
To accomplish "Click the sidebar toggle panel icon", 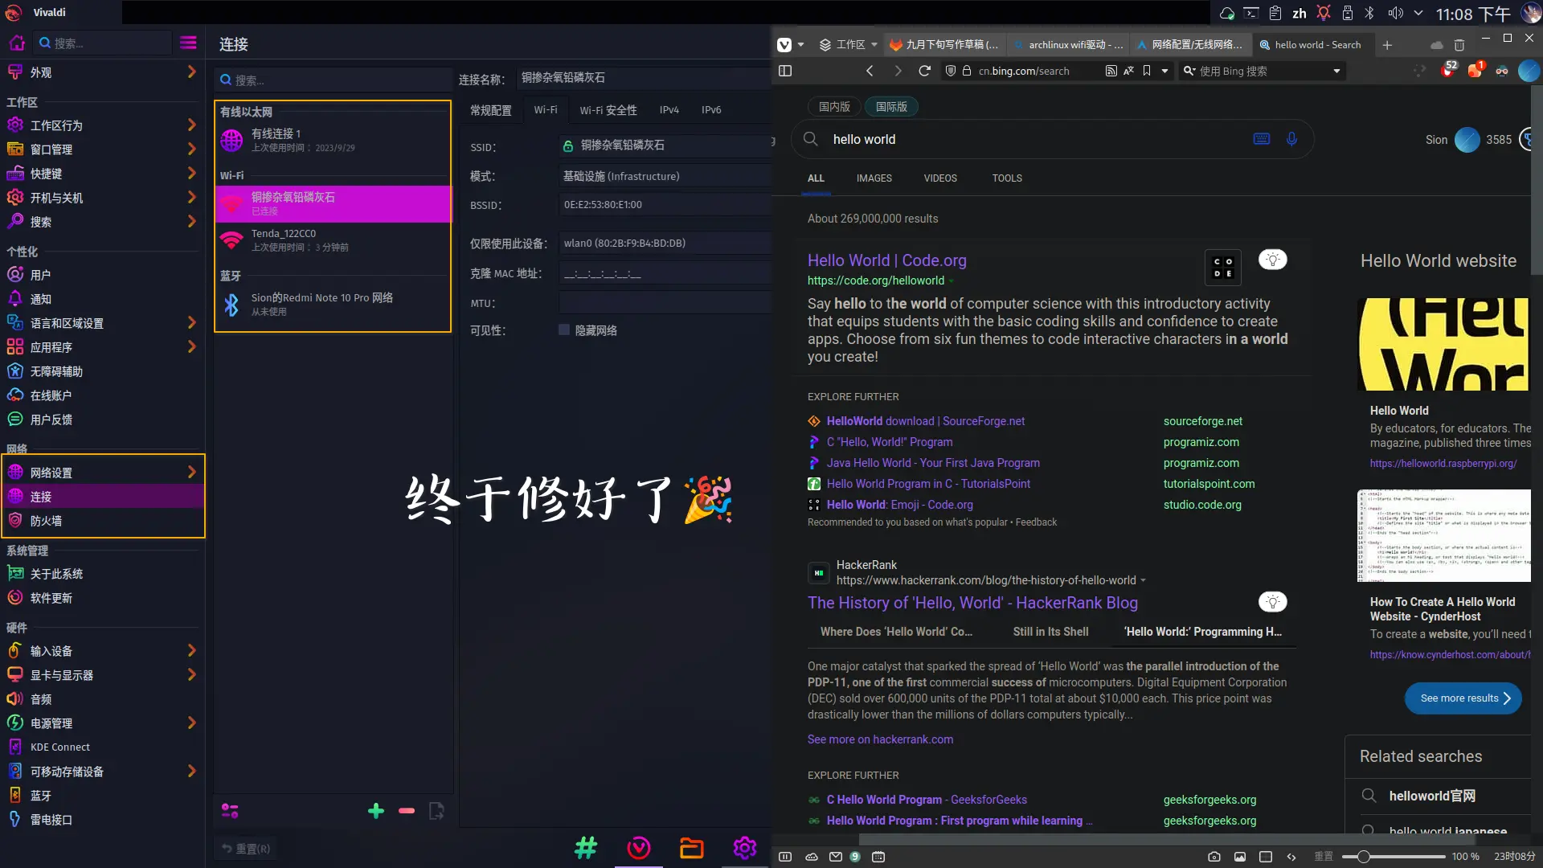I will (x=785, y=71).
